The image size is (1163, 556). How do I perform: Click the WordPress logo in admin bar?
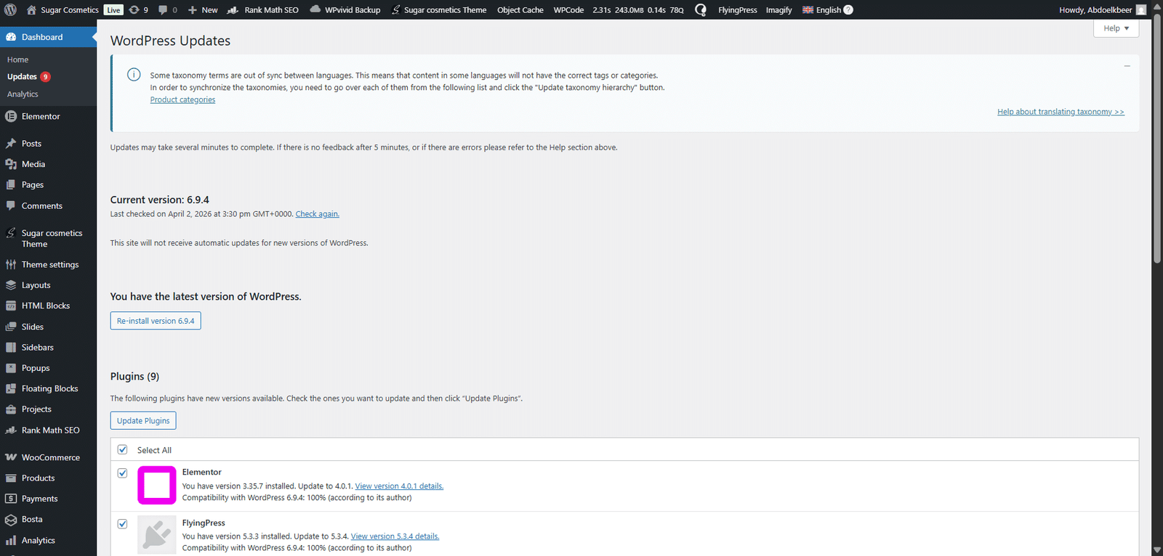point(10,10)
